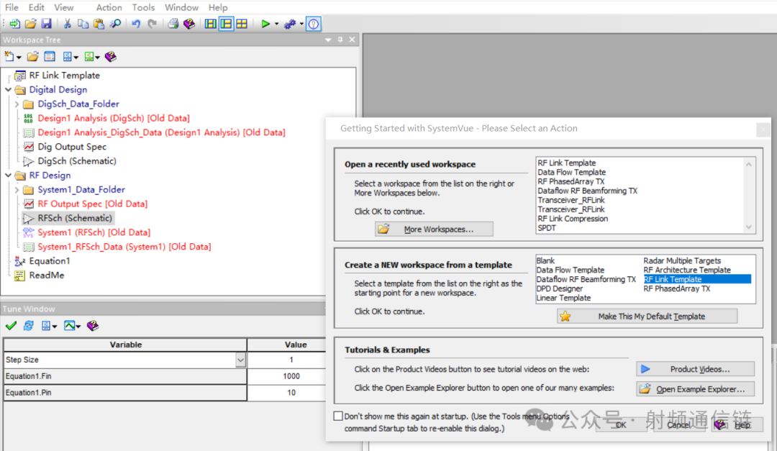Select SPDT in recent workspaces list
This screenshot has height=451, width=777.
click(x=547, y=228)
